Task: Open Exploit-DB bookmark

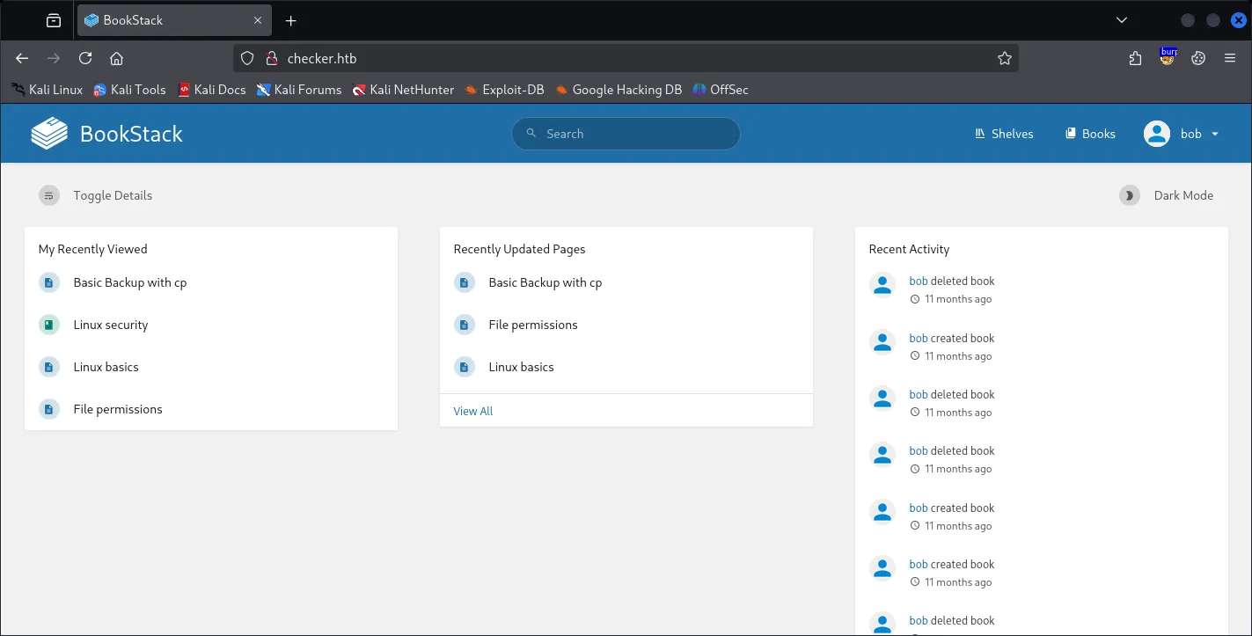Action: pyautogui.click(x=505, y=90)
